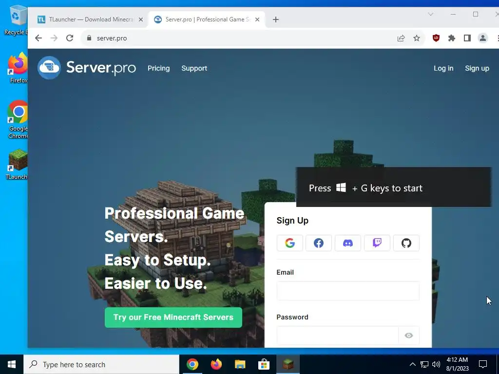This screenshot has width=499, height=374.
Task: Sign up with Twitch icon
Action: coord(377,243)
